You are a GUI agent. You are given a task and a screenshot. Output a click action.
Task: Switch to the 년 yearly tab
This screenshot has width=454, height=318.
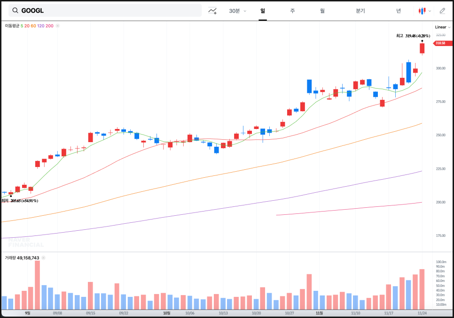(399, 11)
